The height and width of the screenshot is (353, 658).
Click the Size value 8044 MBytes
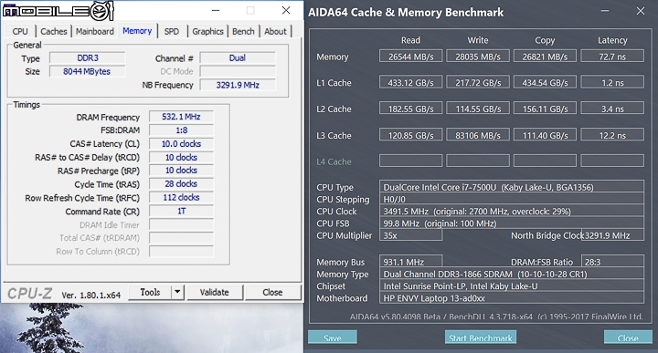coord(88,71)
